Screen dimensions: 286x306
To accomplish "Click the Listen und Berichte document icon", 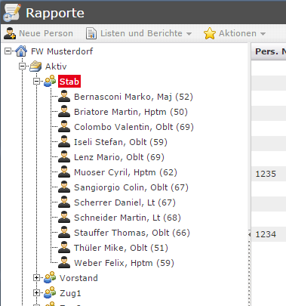I will 91,33.
